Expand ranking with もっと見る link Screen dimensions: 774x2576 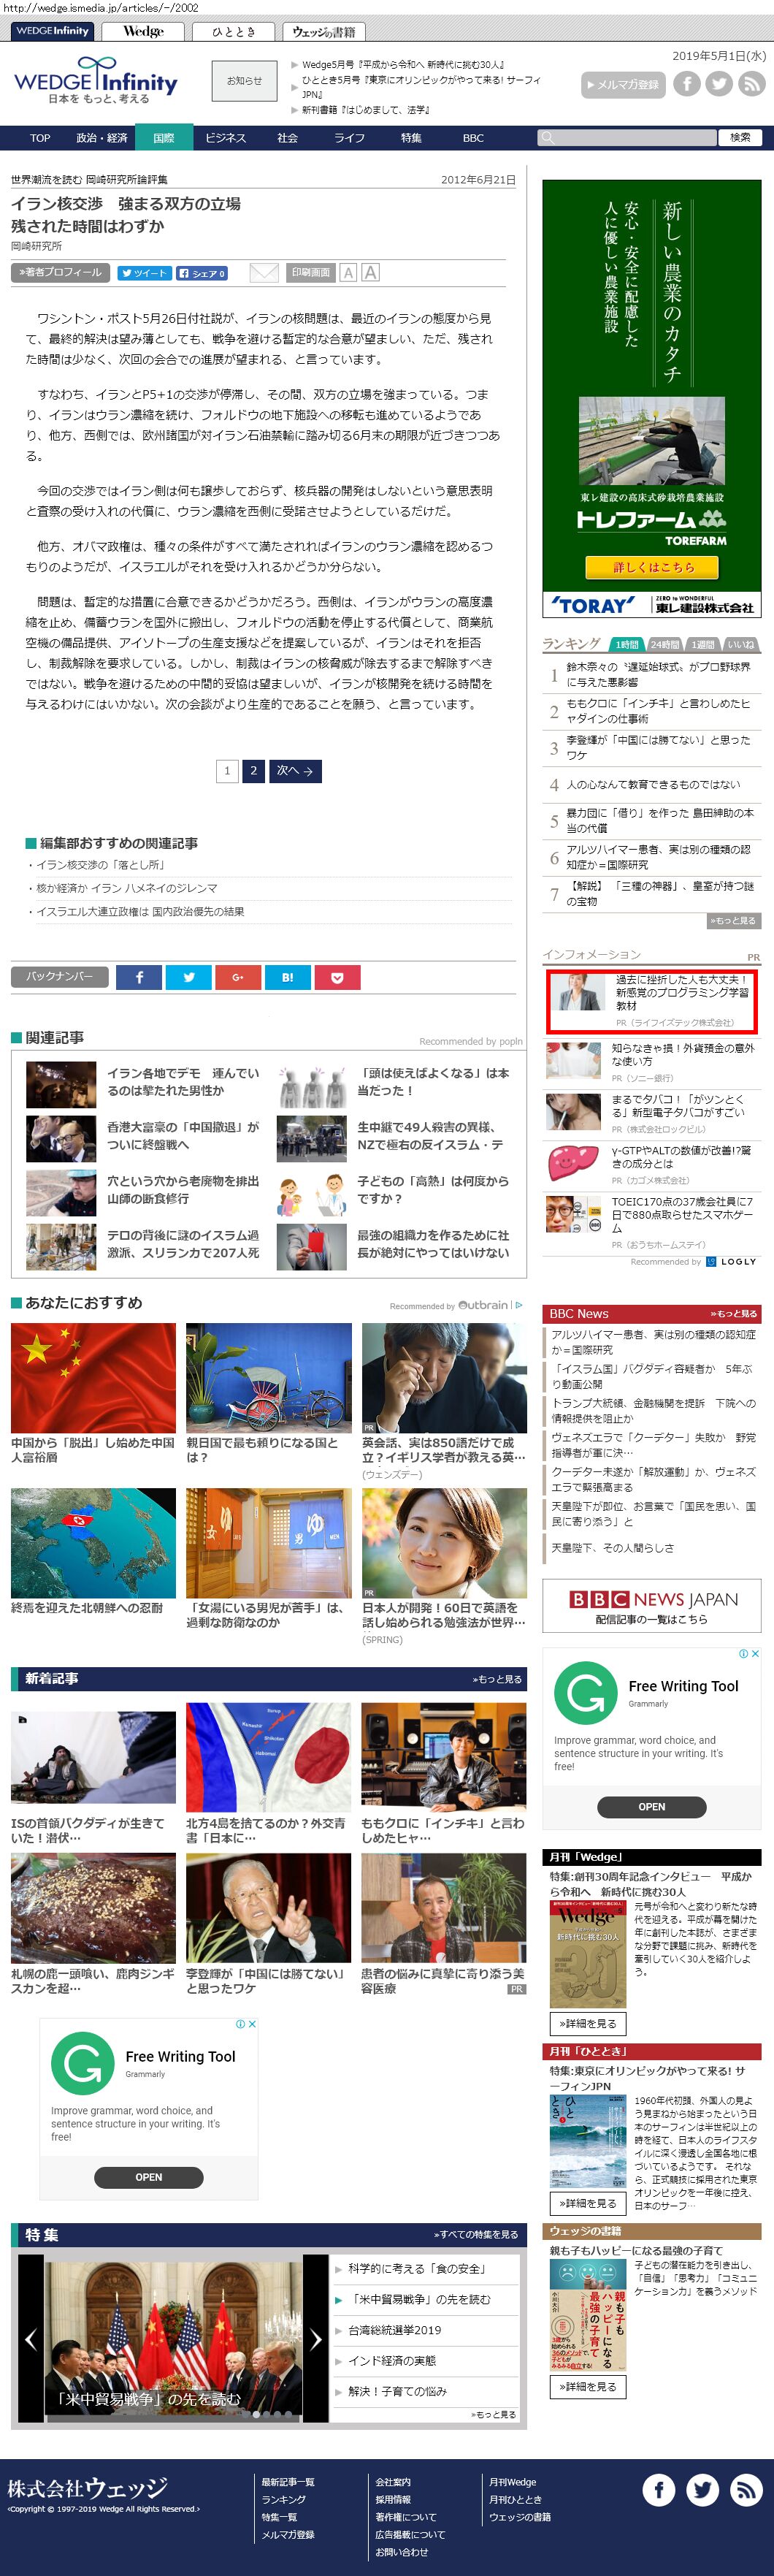(733, 921)
